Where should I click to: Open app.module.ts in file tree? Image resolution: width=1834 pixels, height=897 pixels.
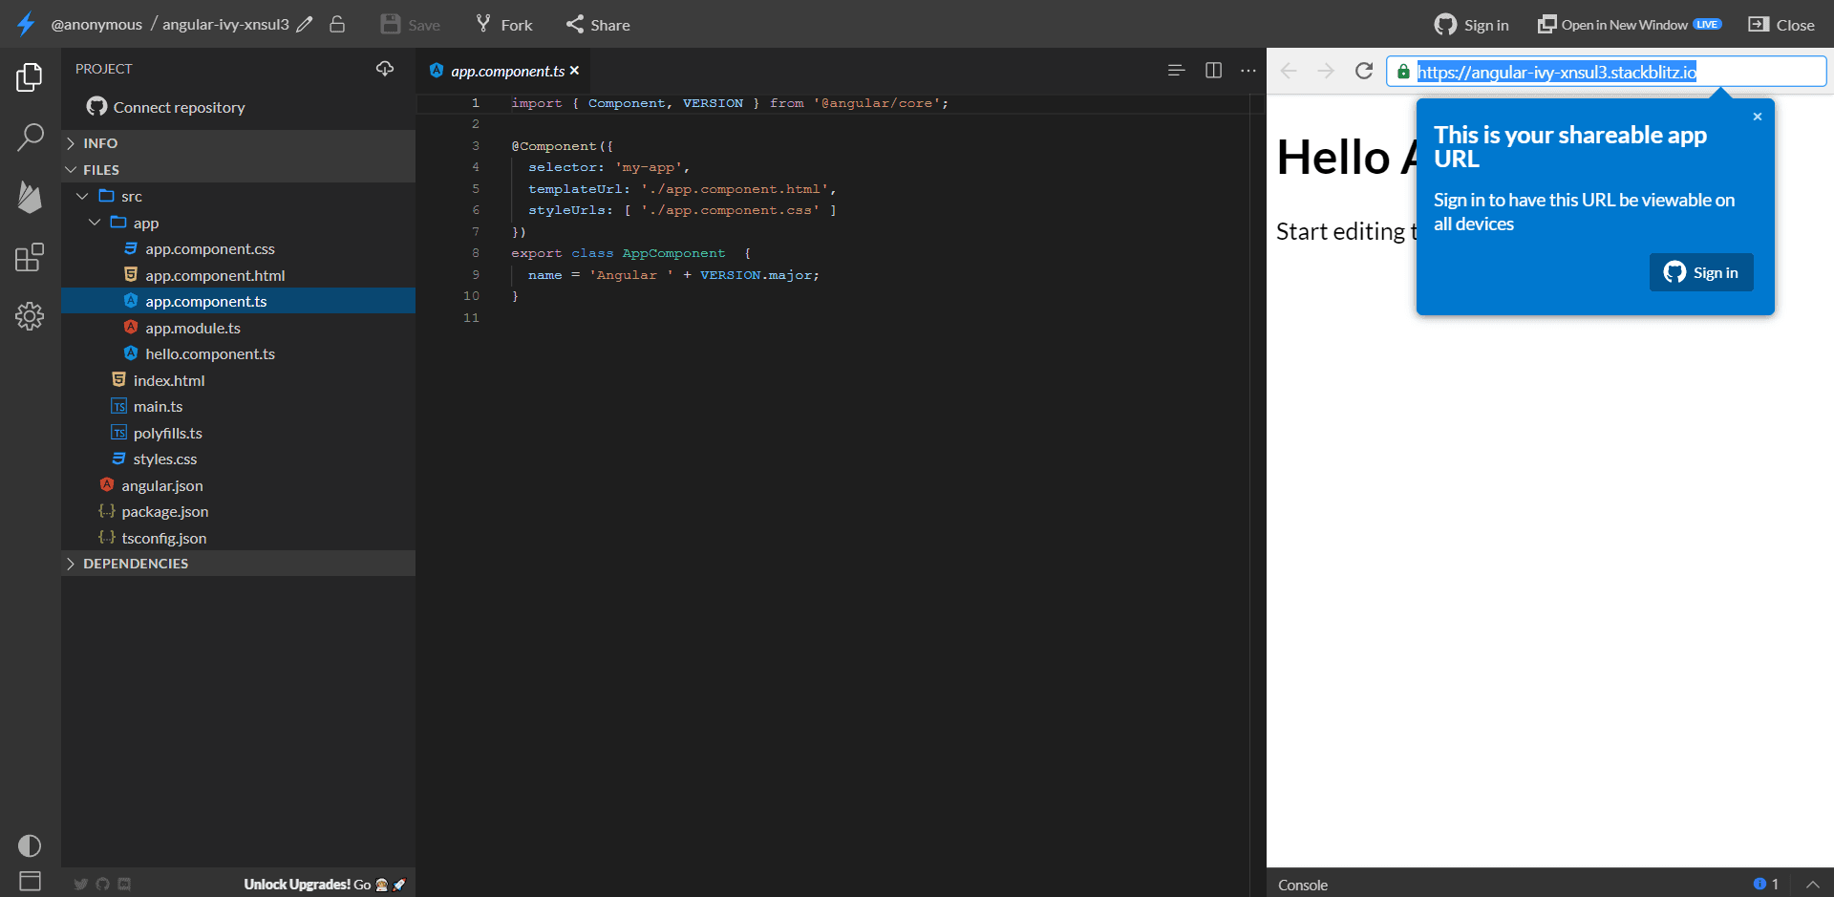tap(192, 328)
